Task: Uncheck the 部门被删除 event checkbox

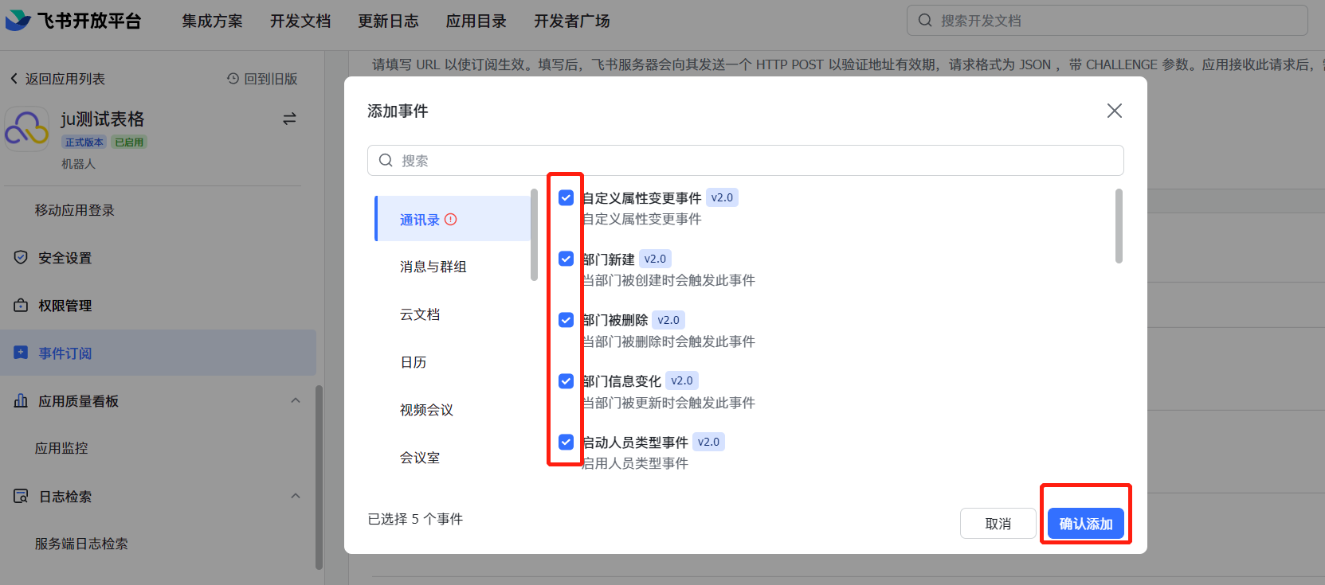Action: click(566, 320)
